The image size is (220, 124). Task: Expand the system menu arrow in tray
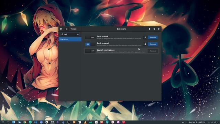(x=218, y=122)
